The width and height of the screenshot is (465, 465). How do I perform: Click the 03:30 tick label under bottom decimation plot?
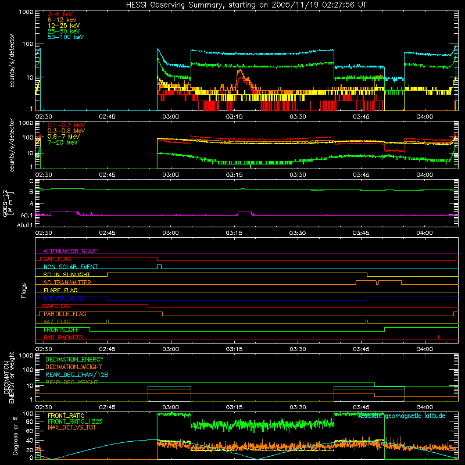click(x=298, y=407)
